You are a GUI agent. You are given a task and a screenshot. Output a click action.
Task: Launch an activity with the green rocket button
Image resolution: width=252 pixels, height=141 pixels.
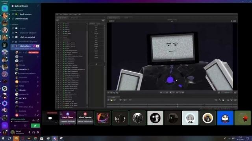pyautogui.click(x=35, y=126)
